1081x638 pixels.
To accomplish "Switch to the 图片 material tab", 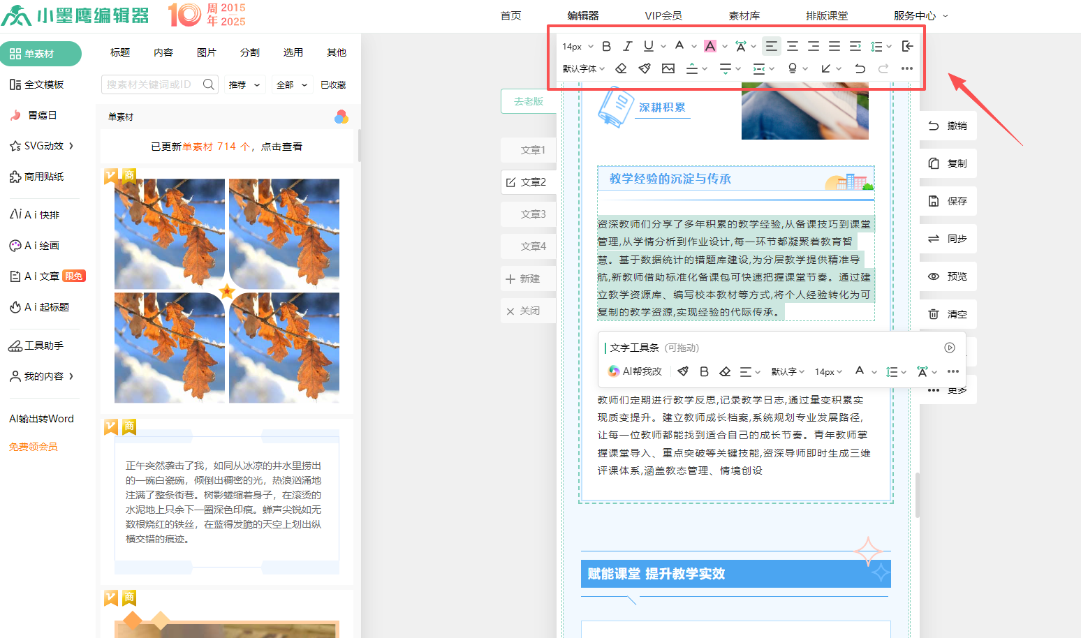I will (x=207, y=52).
